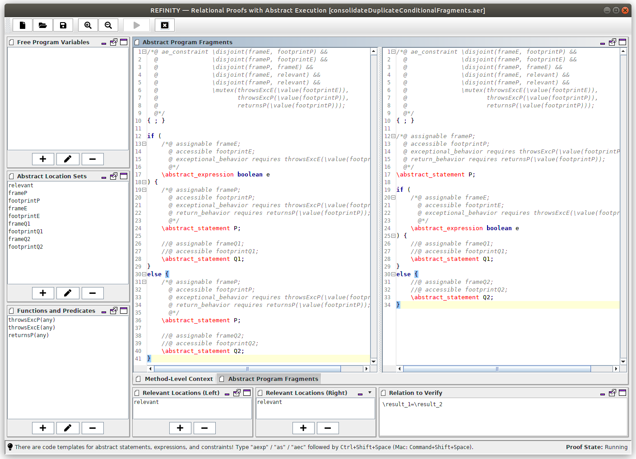The width and height of the screenshot is (636, 459).
Task: Open Relevant Locations (Right) panel dropdown arrow
Action: point(370,393)
